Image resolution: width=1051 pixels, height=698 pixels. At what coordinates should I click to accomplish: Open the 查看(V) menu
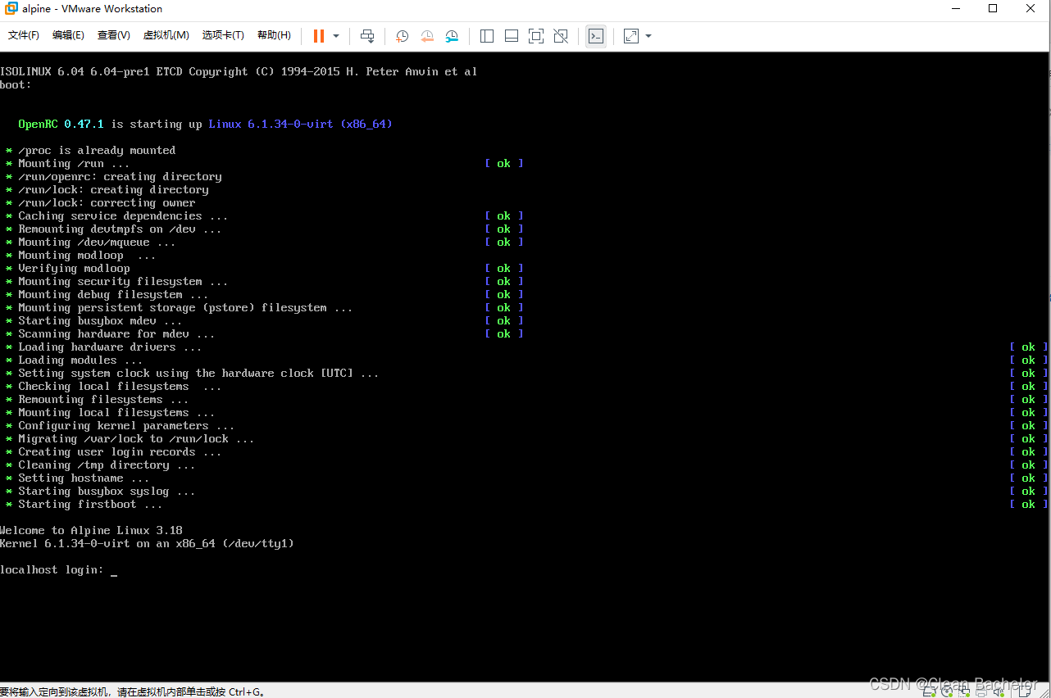(x=114, y=35)
